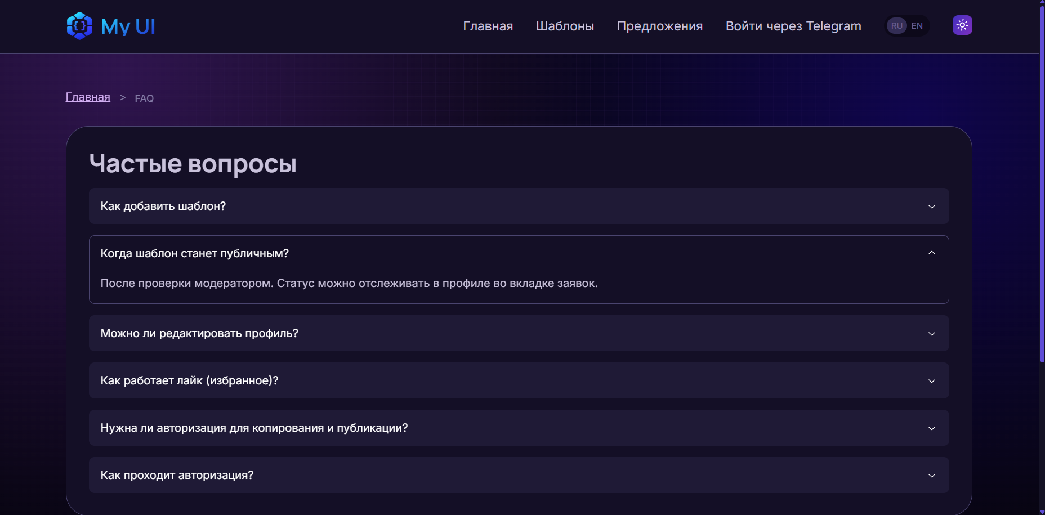The image size is (1045, 515).
Task: Click Войти через Telegram login link
Action: (793, 26)
